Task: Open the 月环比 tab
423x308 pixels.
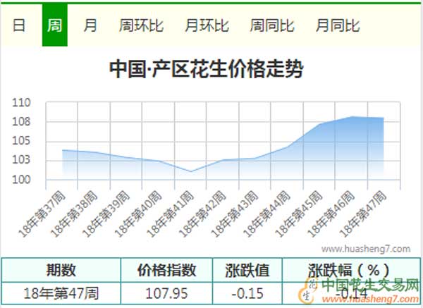Action: click(x=207, y=26)
